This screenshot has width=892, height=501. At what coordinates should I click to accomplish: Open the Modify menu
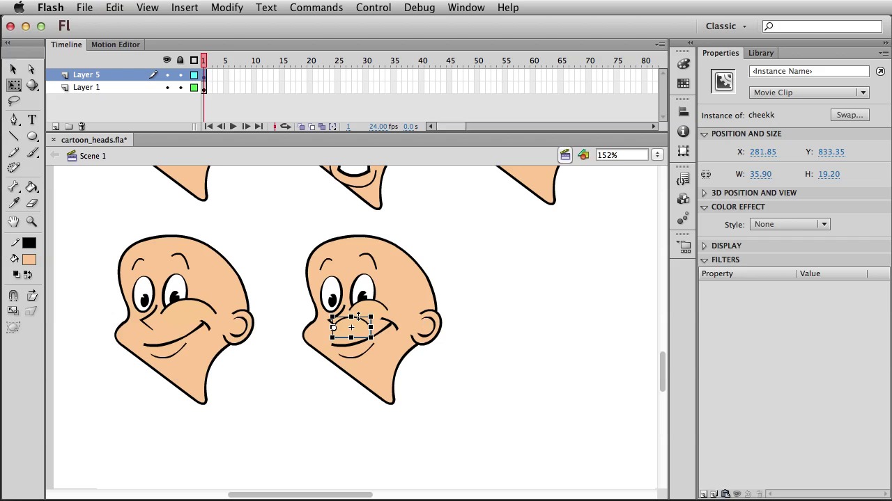click(x=226, y=8)
